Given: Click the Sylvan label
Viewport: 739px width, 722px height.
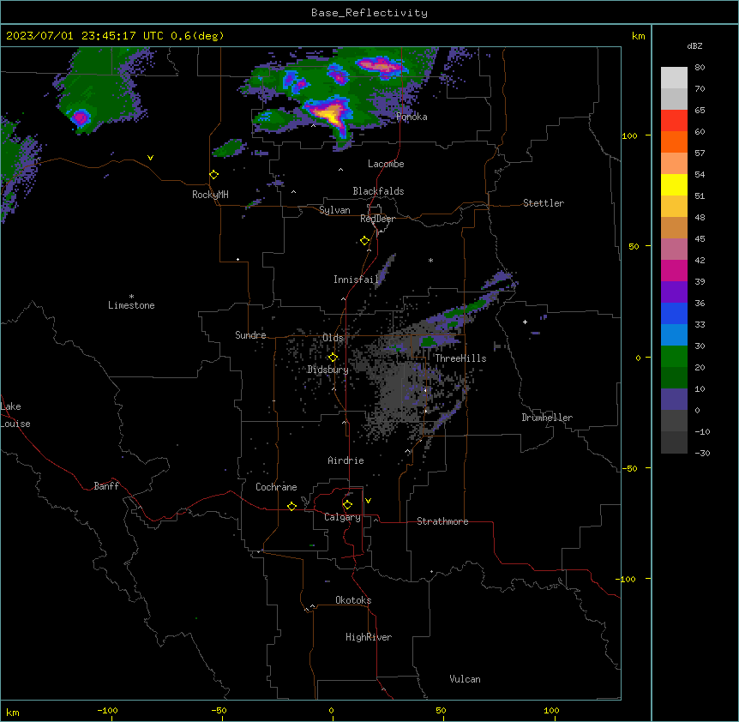Looking at the screenshot, I should (x=334, y=210).
